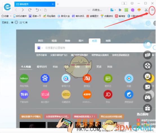
Task: Open the blue dolphin site shortcut
Action: click(129, 94)
